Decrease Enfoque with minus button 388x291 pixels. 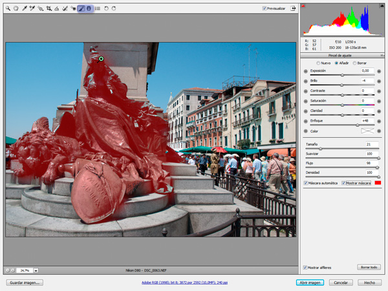point(306,122)
